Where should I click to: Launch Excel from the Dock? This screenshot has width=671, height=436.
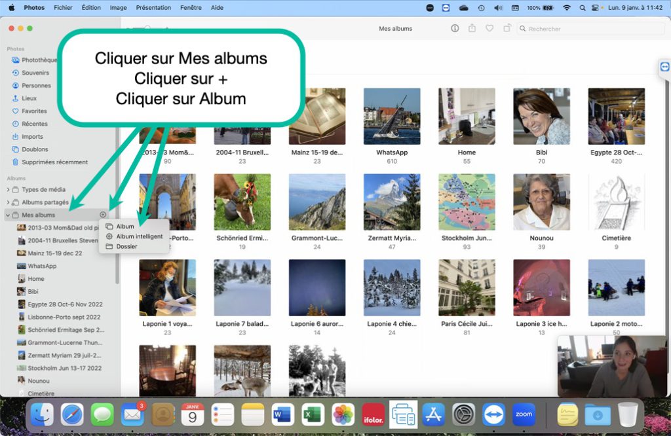313,414
